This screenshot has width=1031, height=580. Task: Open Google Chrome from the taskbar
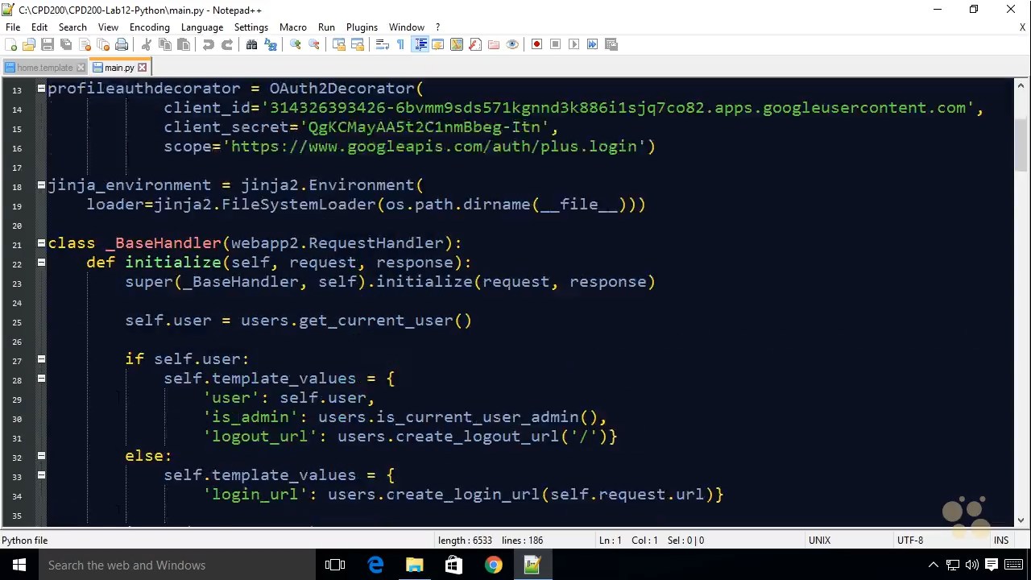tap(493, 565)
